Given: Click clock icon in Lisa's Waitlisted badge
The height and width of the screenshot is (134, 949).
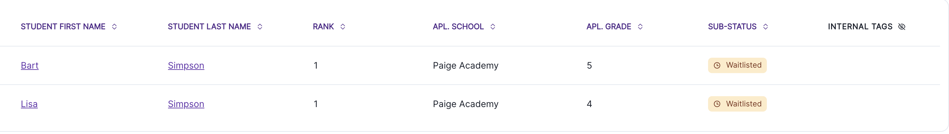Looking at the screenshot, I should tap(717, 104).
